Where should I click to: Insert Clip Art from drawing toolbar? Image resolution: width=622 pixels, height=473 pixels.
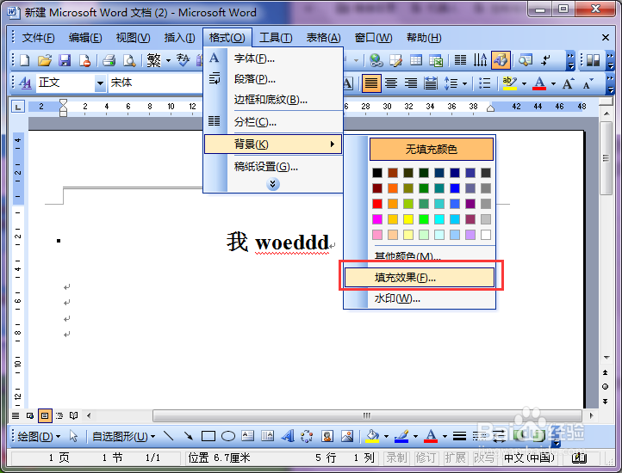(327, 436)
